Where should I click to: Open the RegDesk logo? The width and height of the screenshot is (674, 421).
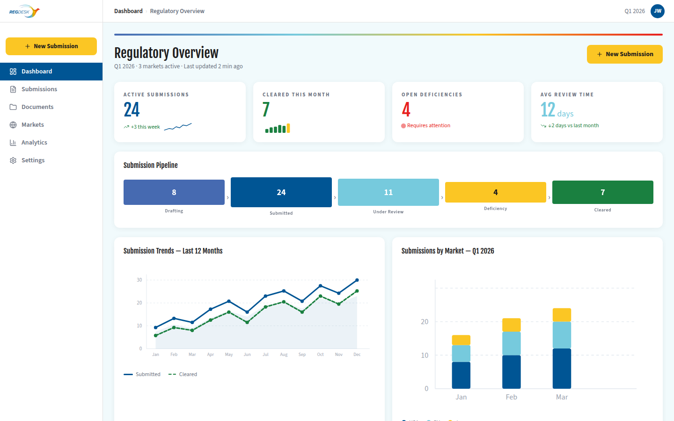tap(23, 11)
